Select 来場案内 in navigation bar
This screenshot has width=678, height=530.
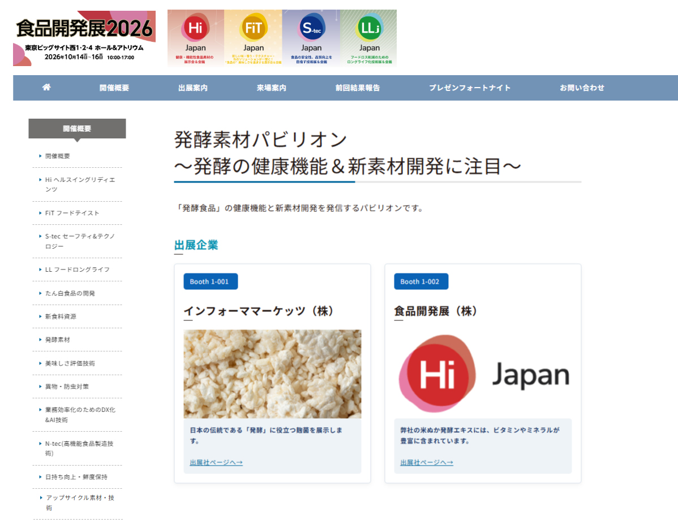click(271, 88)
